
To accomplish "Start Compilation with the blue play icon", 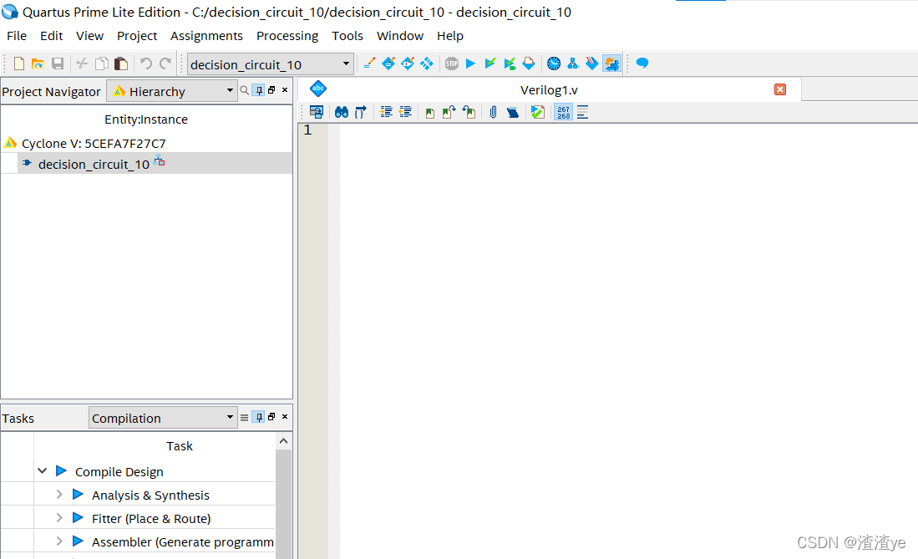I will click(470, 64).
